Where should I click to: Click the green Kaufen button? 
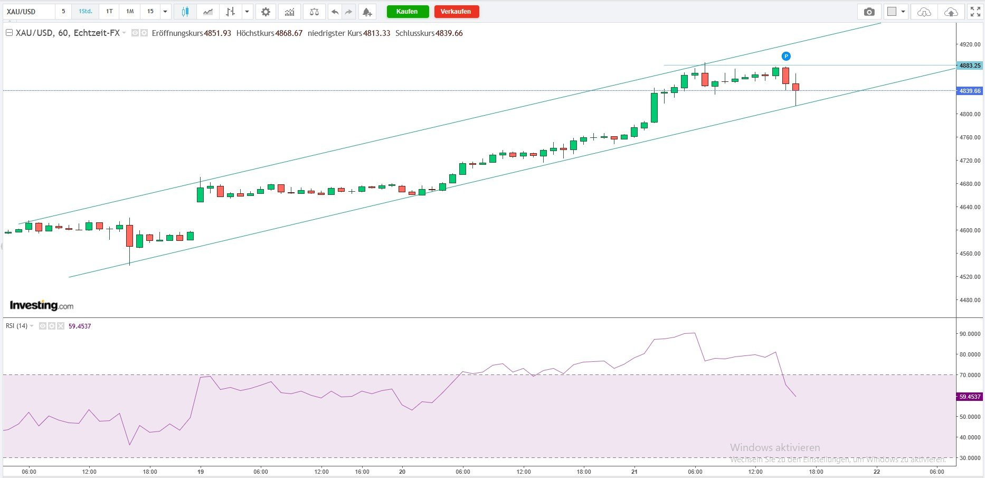[407, 12]
